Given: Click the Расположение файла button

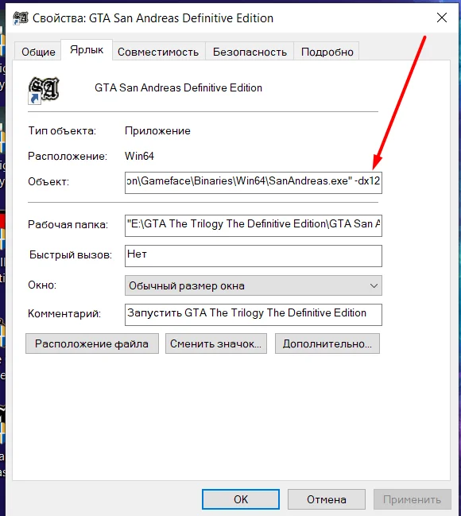Looking at the screenshot, I should 92,343.
